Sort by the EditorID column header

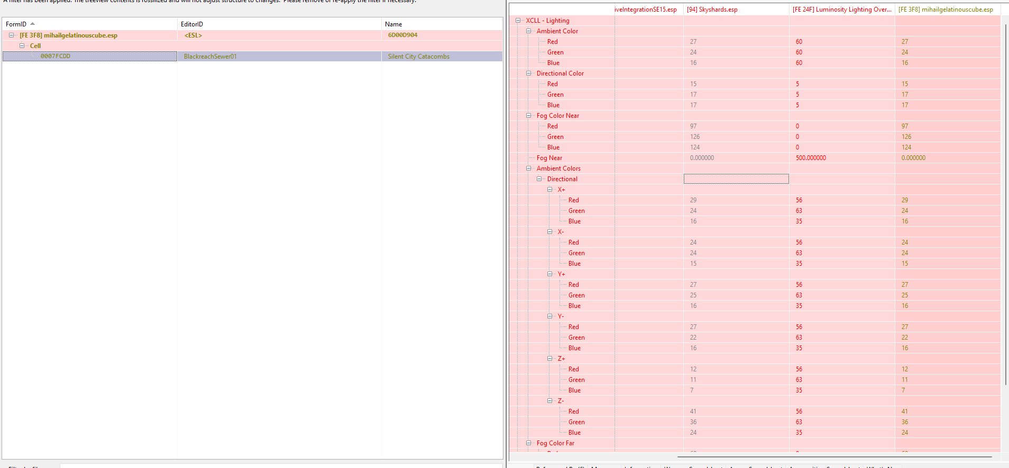tap(279, 24)
